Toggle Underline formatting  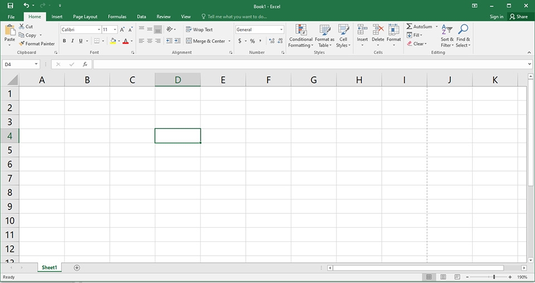click(81, 41)
